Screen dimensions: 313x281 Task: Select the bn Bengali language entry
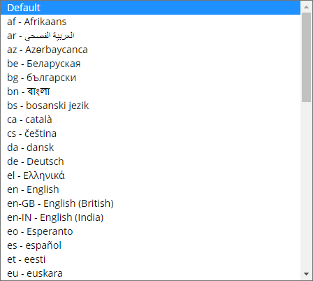(x=150, y=92)
